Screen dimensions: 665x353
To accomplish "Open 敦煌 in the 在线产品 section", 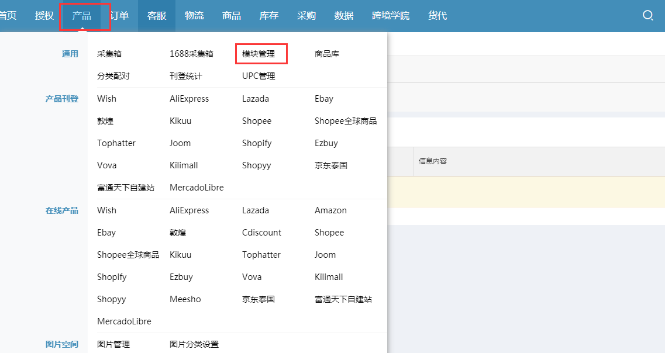I will coord(178,233).
